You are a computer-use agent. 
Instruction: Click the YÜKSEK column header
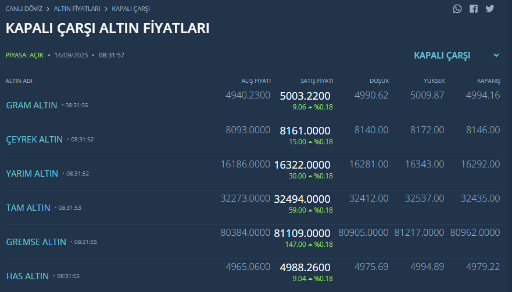(x=434, y=81)
